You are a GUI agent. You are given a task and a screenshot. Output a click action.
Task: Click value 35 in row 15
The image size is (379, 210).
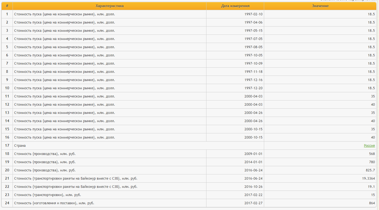tap(373, 129)
